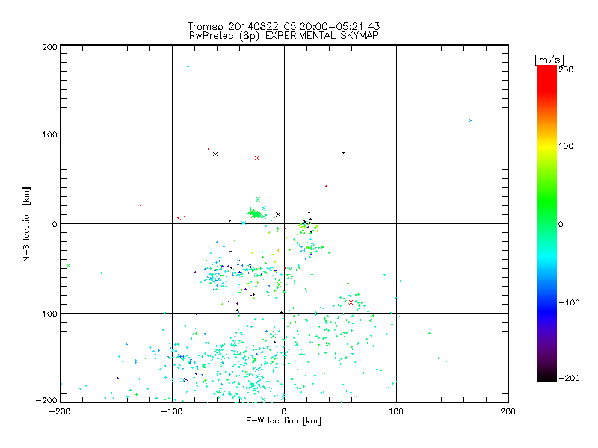Image resolution: width=598 pixels, height=448 pixels.
Task: Click the E-W axis tick label '200'
Action: [508, 411]
